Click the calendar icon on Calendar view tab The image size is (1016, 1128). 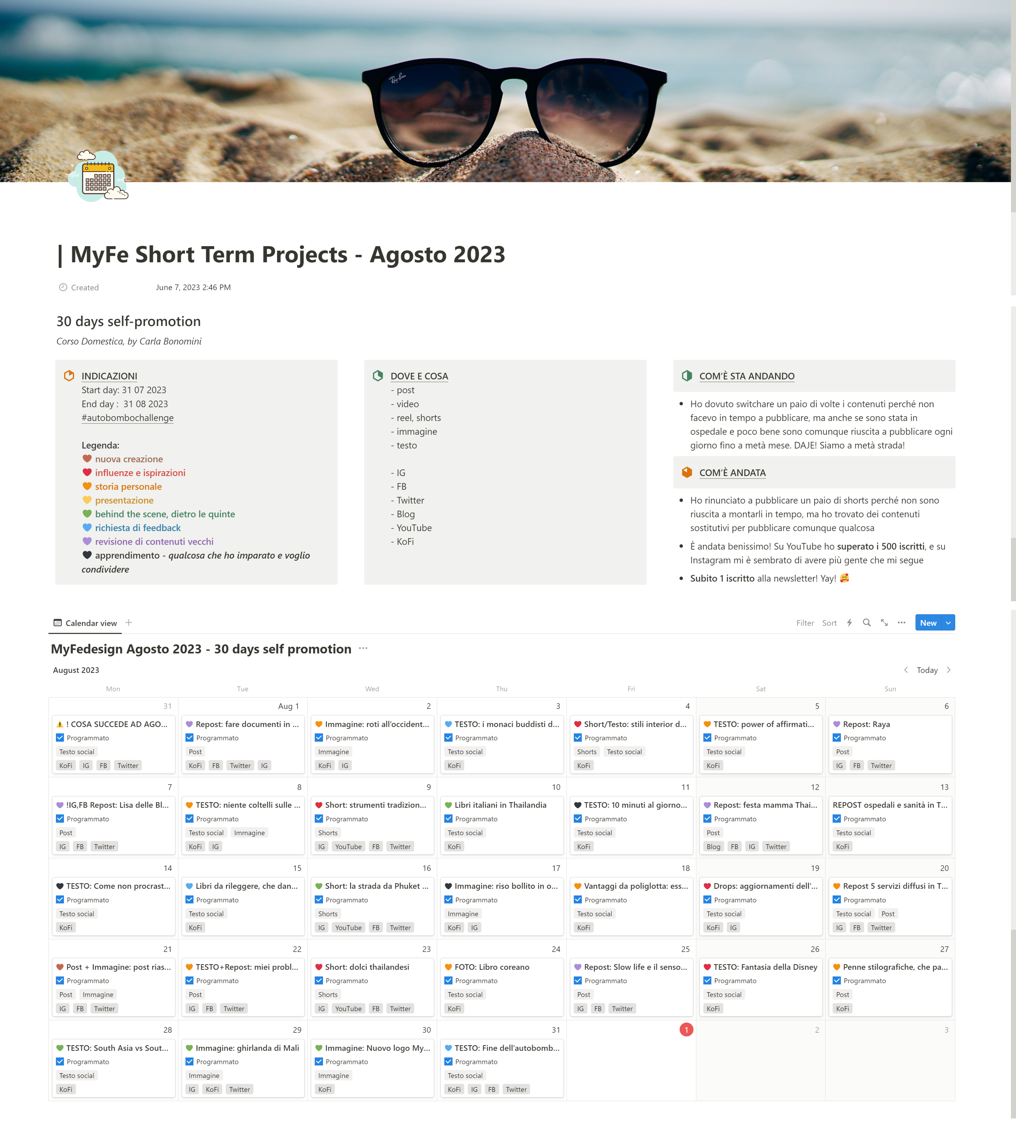point(58,622)
